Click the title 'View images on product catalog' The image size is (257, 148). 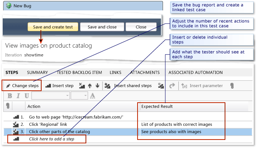click(x=49, y=46)
